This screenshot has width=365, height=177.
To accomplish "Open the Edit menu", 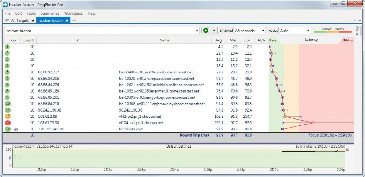I will click(x=18, y=13).
